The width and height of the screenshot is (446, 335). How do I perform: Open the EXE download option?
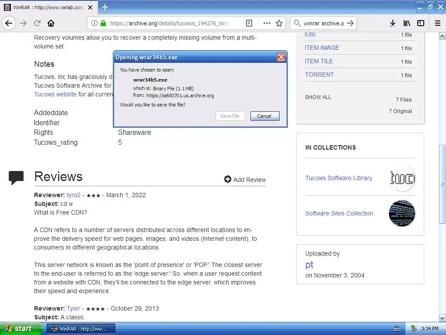click(x=310, y=34)
